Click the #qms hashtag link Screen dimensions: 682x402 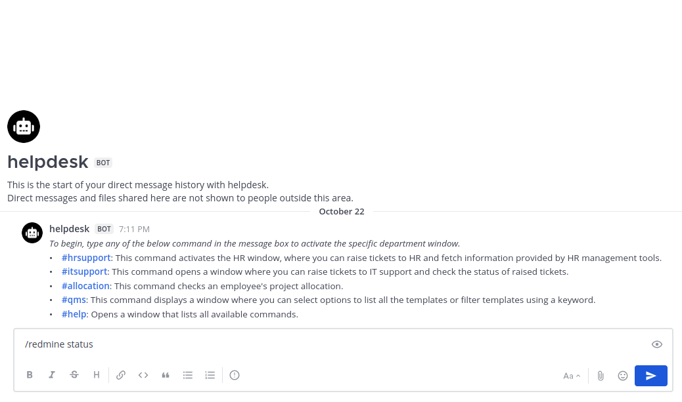click(74, 300)
